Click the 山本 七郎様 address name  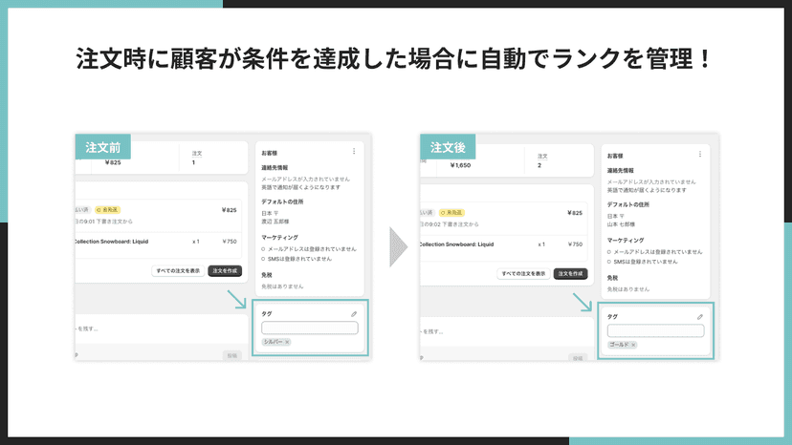622,224
